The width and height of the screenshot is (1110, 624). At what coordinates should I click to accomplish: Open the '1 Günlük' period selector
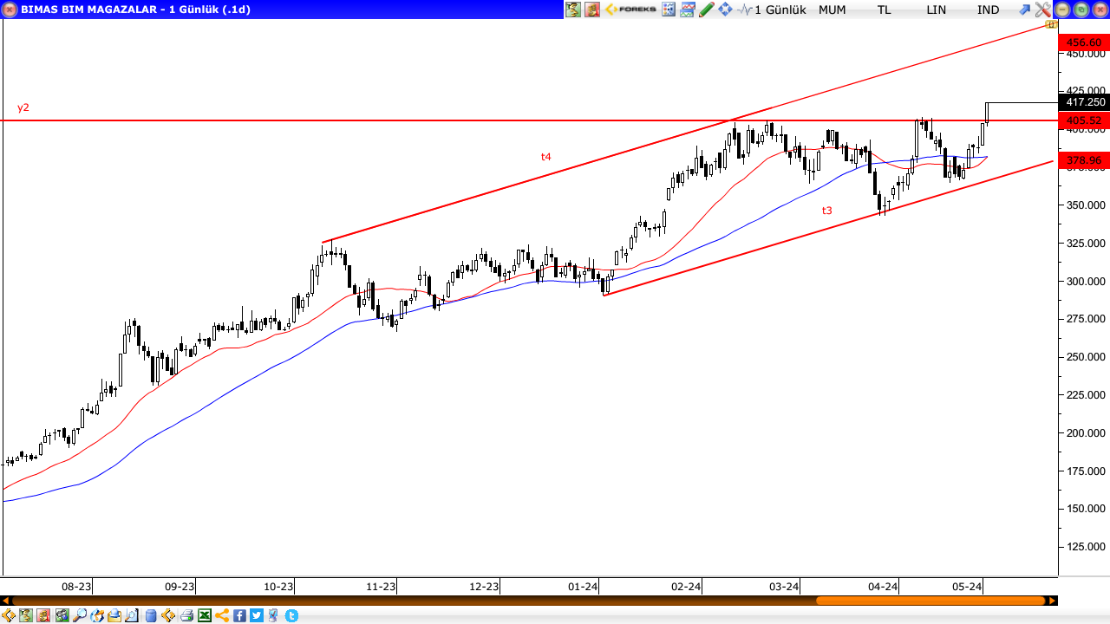coord(780,10)
